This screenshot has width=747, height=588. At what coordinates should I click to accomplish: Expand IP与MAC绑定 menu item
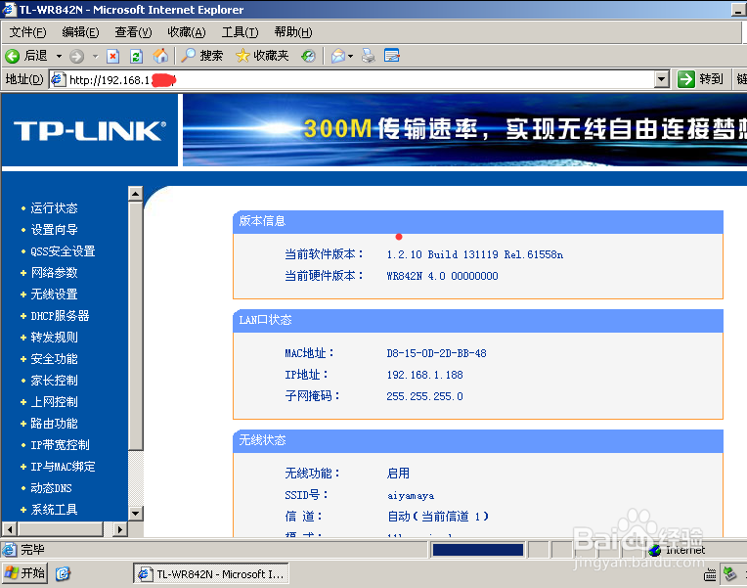63,467
